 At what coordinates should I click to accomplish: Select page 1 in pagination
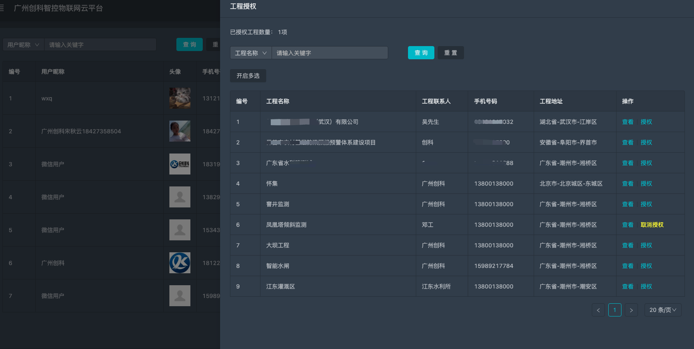[x=615, y=310]
